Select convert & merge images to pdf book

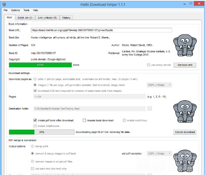point(32,154)
